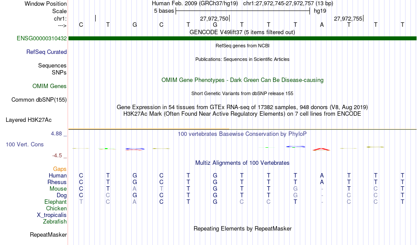
Task: Click the Gaps row label
Action: coord(60,169)
